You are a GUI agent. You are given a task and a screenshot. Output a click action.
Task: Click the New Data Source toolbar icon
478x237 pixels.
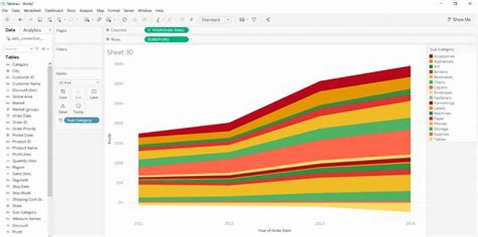[x=50, y=20]
